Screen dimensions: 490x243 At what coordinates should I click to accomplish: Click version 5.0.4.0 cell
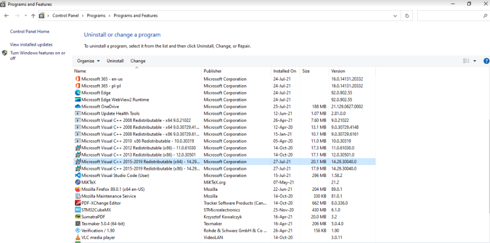tap(338, 224)
